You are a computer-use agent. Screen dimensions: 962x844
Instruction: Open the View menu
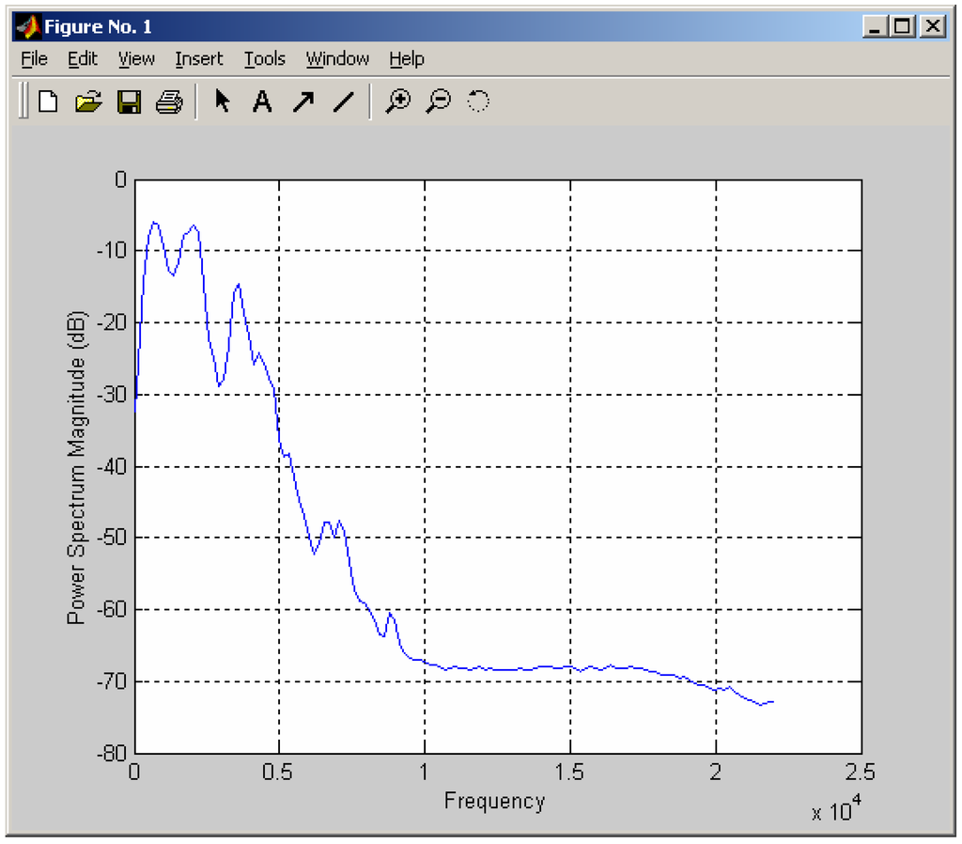135,58
